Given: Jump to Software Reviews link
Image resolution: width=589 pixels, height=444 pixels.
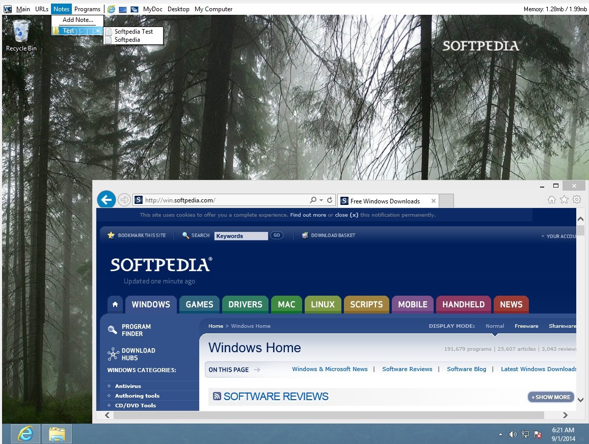Looking at the screenshot, I should pos(407,369).
